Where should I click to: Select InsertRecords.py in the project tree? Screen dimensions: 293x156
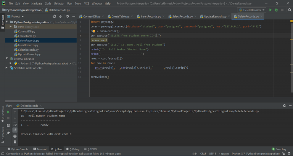[28, 45]
